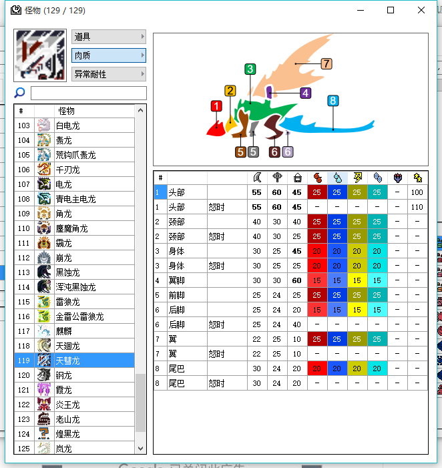Click the shot damage column icon
The height and width of the screenshot is (468, 442).
tap(298, 178)
